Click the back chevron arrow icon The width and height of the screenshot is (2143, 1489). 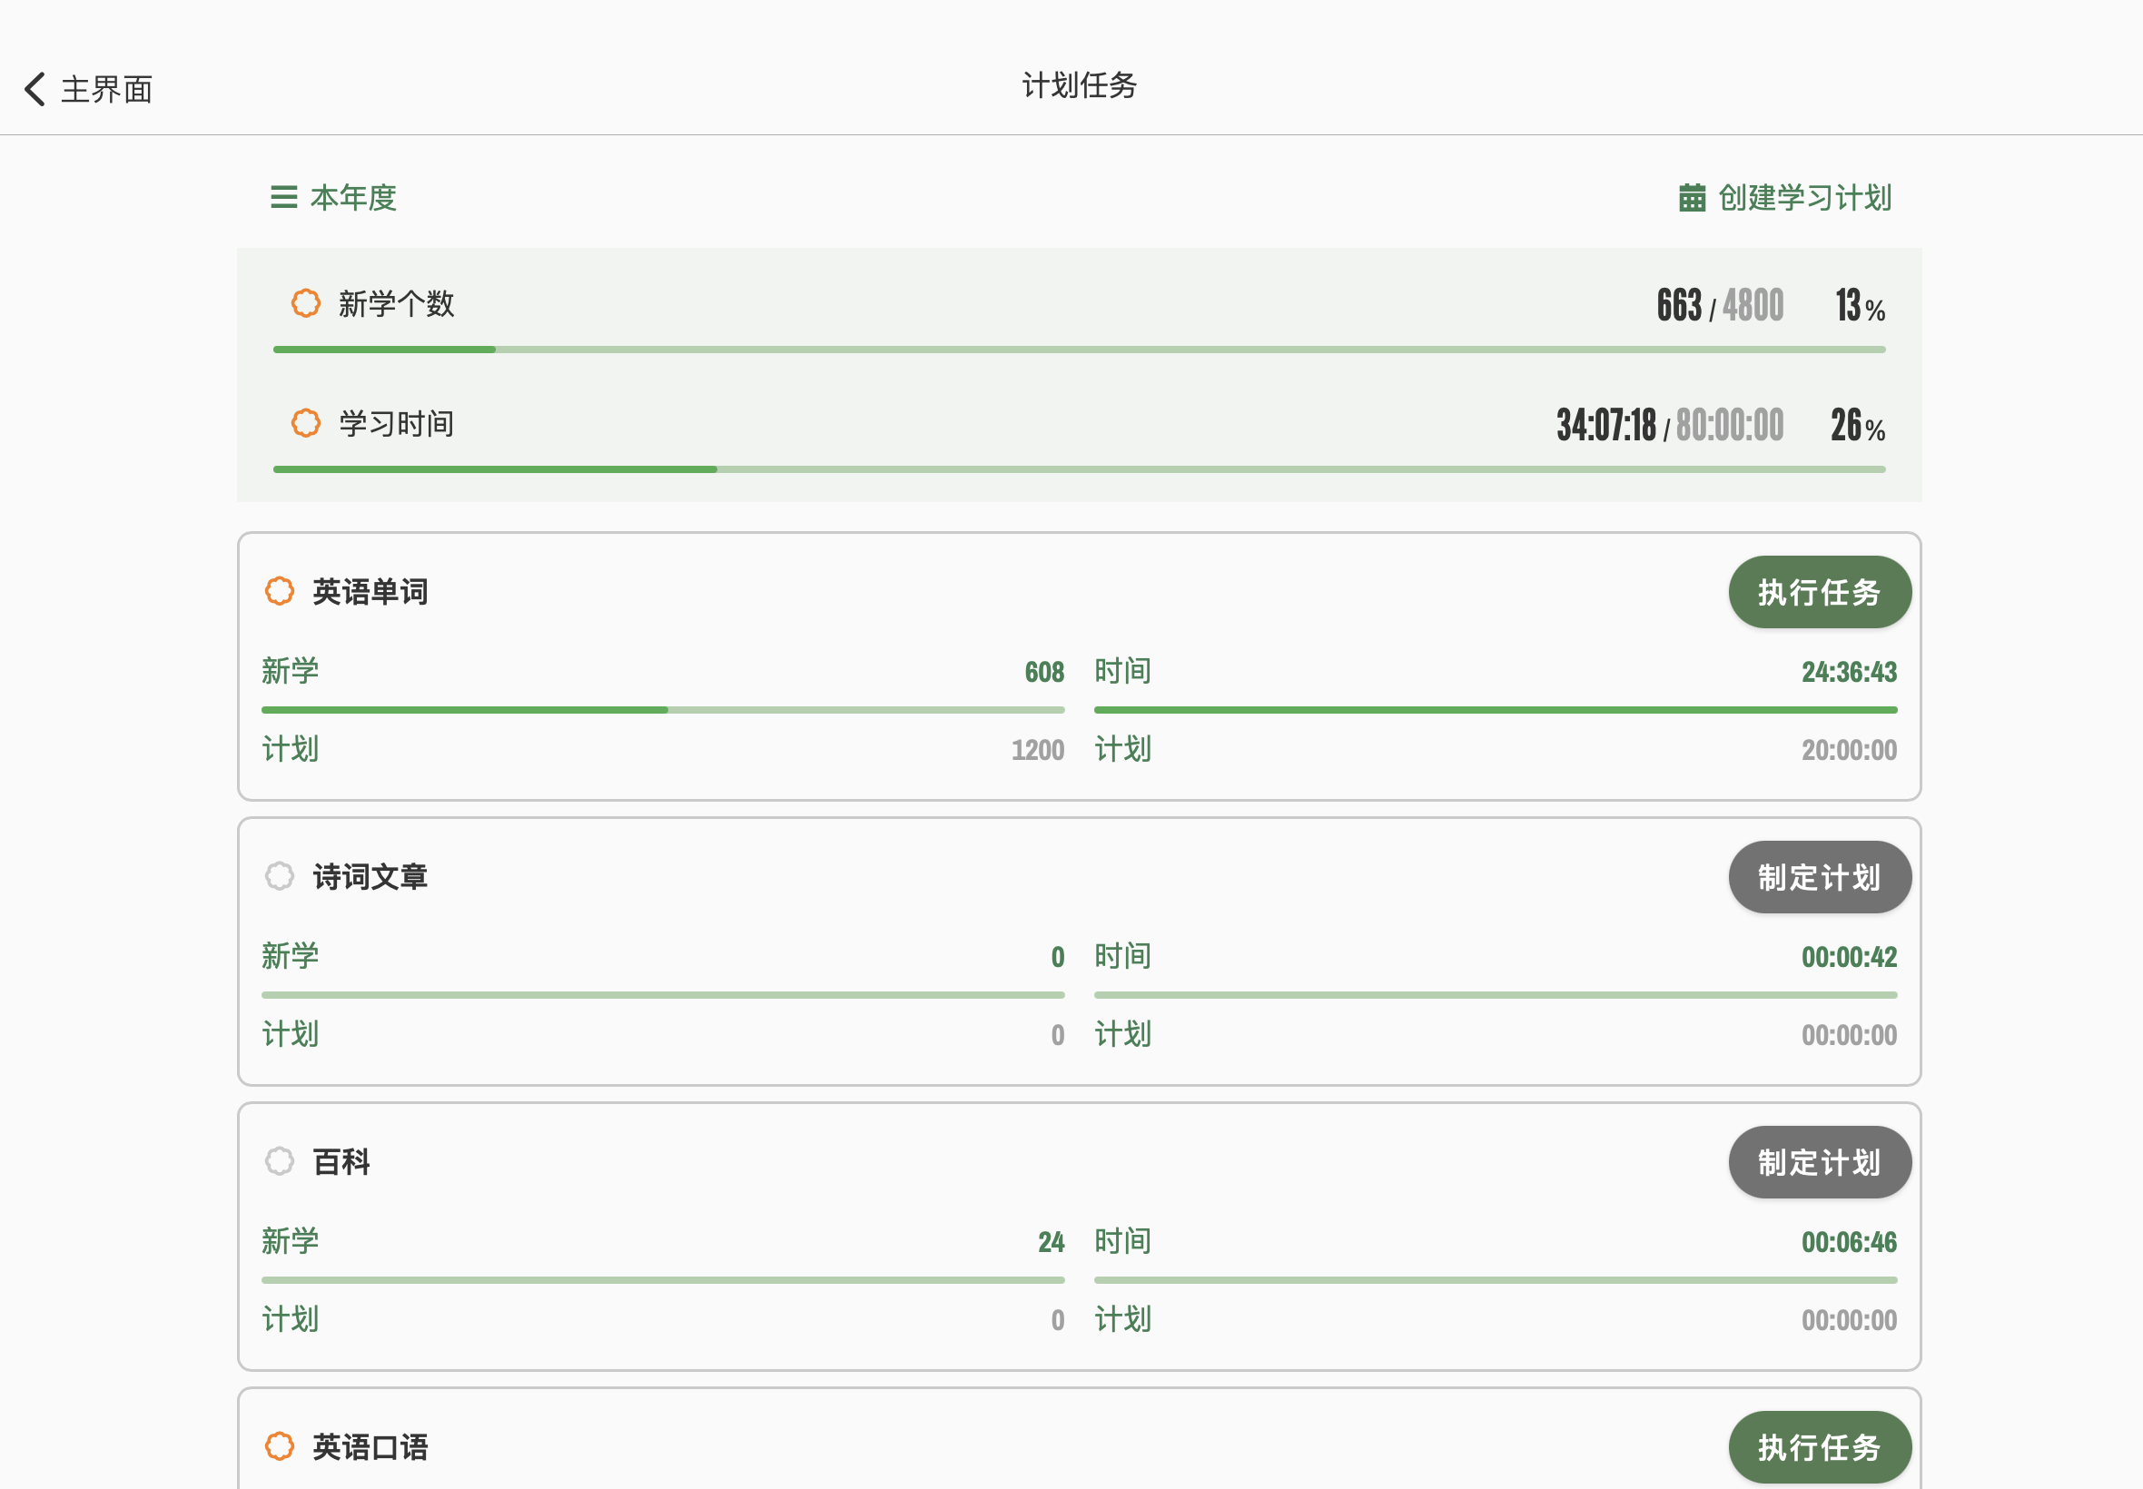coord(35,90)
